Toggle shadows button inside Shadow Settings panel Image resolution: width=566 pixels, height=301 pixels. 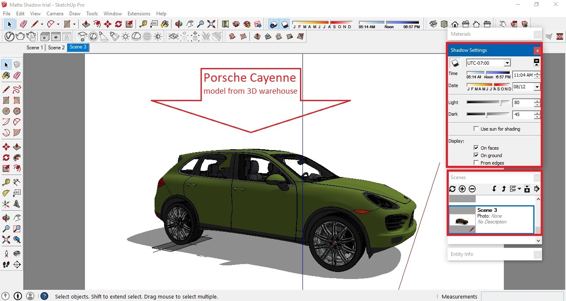pyautogui.click(x=455, y=63)
